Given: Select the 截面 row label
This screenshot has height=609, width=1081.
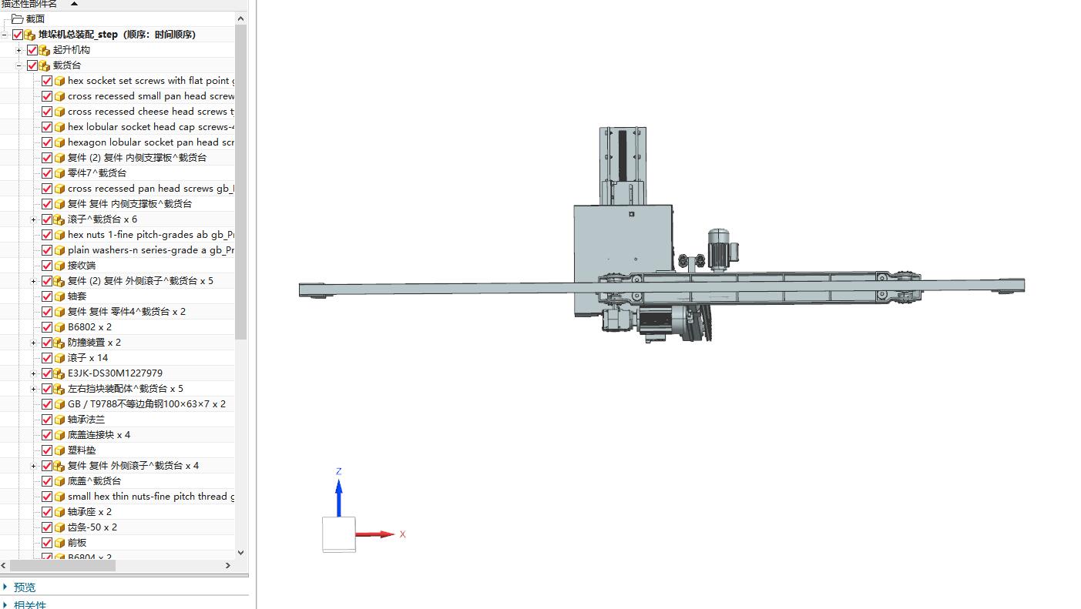Looking at the screenshot, I should [35, 19].
